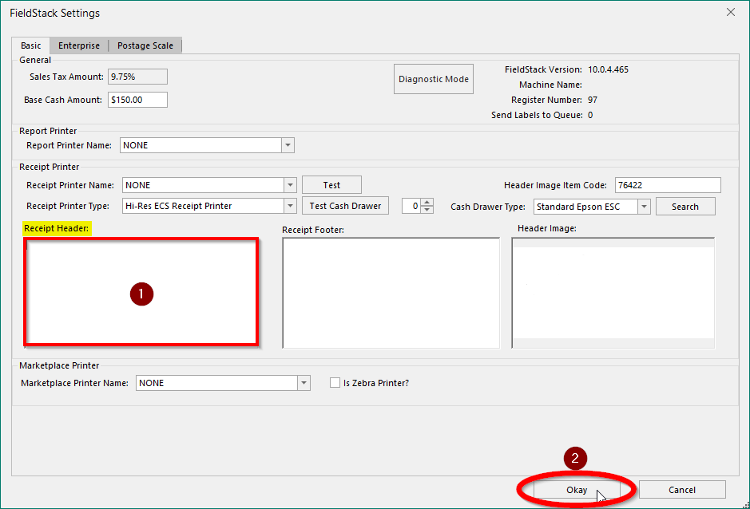The width and height of the screenshot is (750, 509).
Task: Click the Sales Tax Amount field
Action: coord(137,77)
